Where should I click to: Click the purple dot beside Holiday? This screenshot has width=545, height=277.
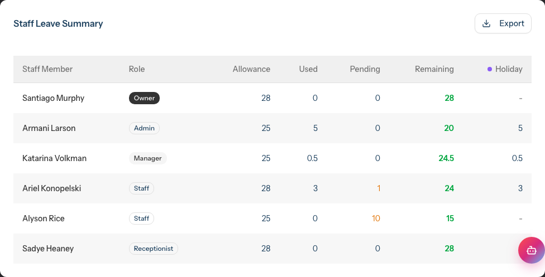[x=489, y=69]
